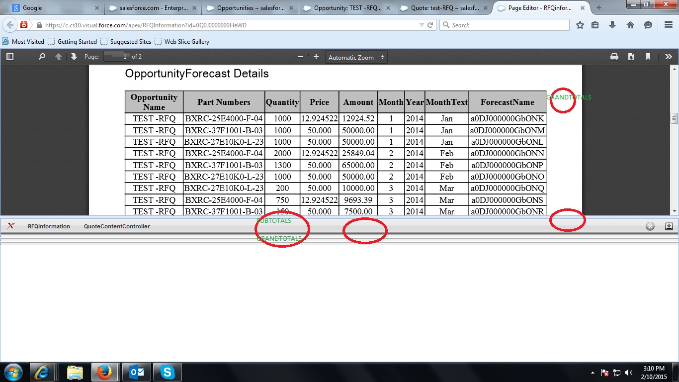Screen dimensions: 679x382
Task: Close the development mode footer panel
Action: click(650, 226)
